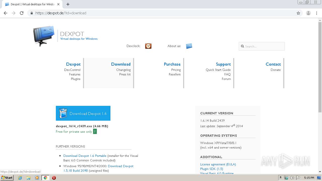
Task: Click the volume speaker tray icon
Action: (x=292, y=178)
